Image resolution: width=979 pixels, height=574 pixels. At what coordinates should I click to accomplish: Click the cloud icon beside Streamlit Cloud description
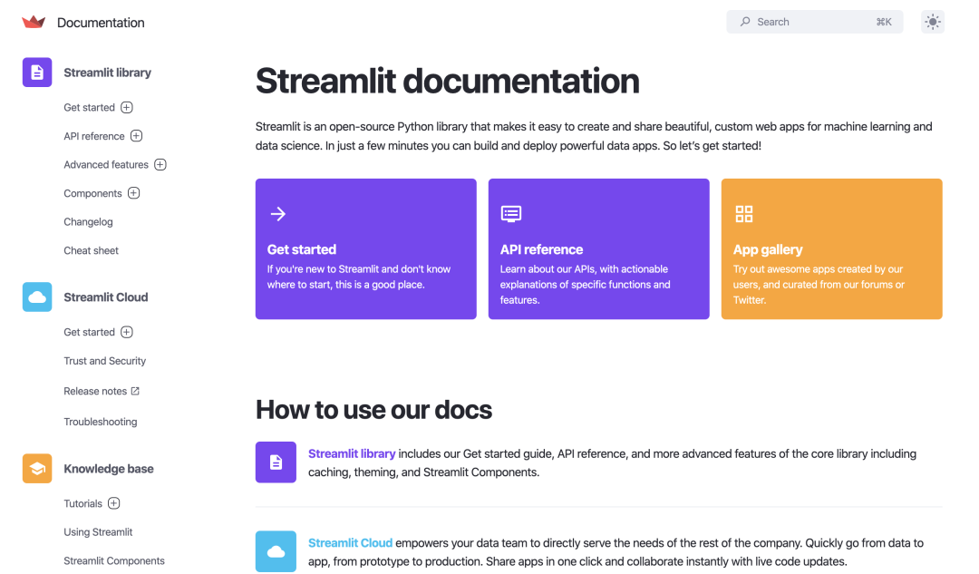(x=276, y=551)
